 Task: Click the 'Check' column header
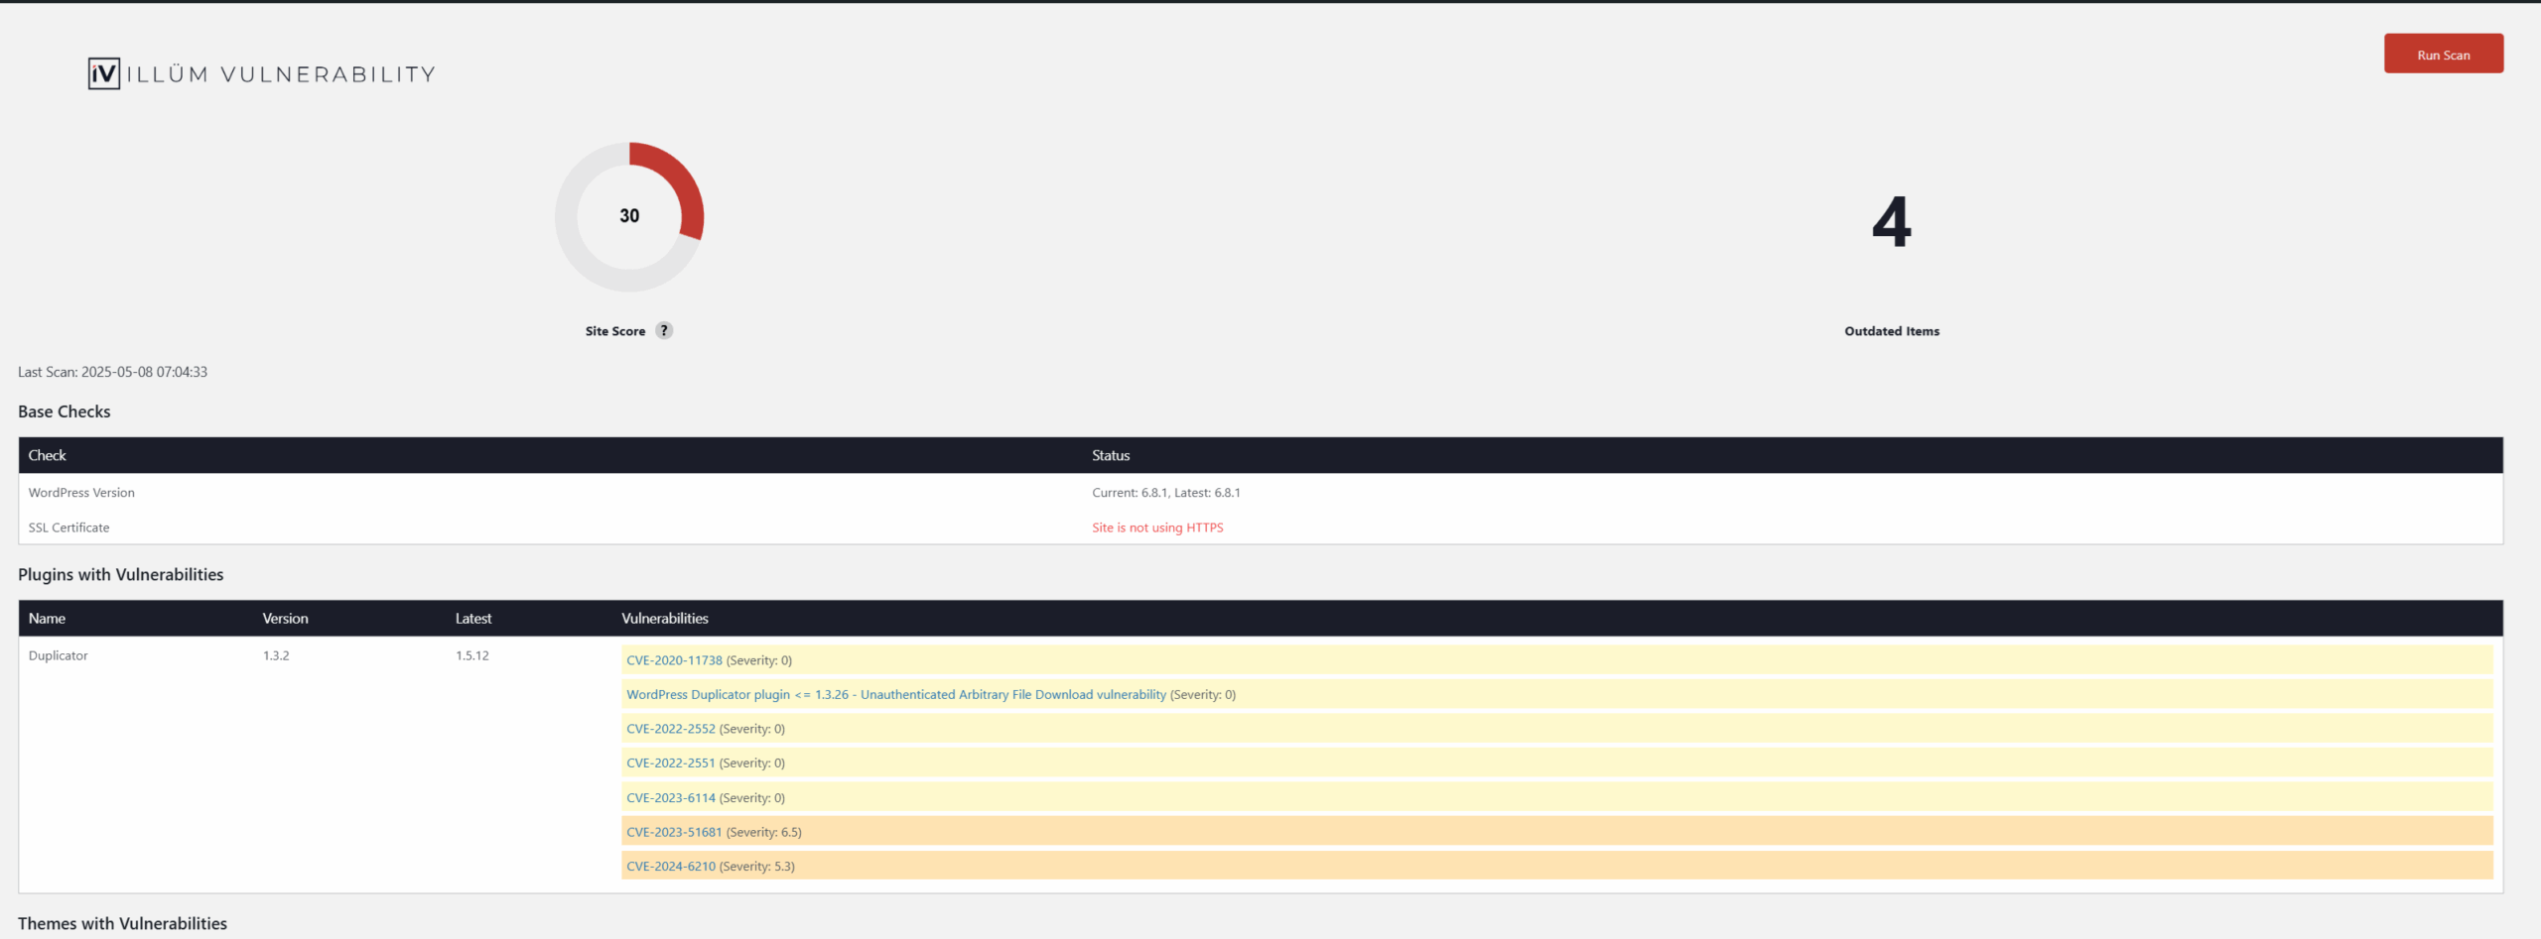[47, 455]
